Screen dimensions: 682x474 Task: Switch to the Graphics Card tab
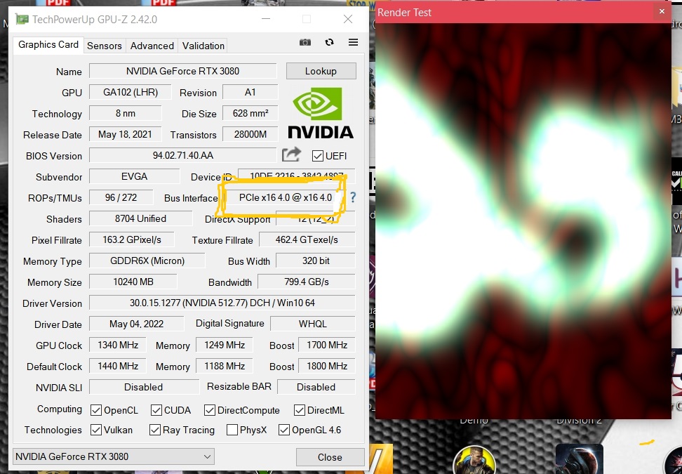pyautogui.click(x=48, y=45)
